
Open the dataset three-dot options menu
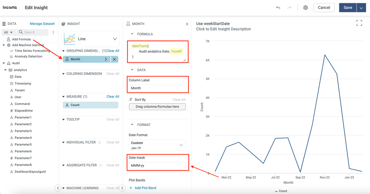tap(53, 33)
